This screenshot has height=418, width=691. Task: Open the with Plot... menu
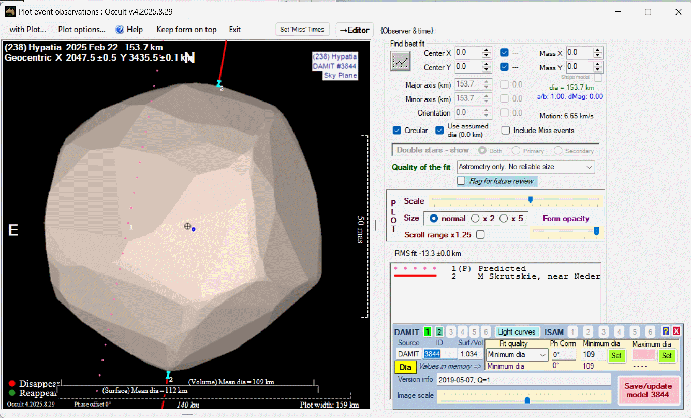coord(28,30)
